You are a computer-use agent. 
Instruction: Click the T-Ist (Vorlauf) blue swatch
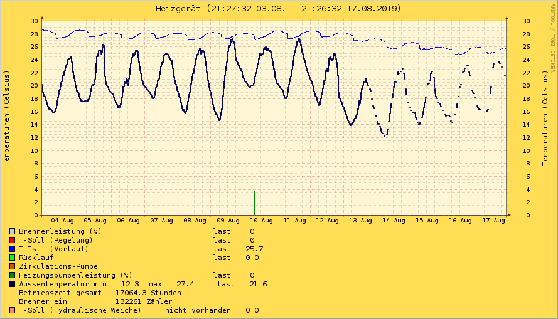coord(13,249)
